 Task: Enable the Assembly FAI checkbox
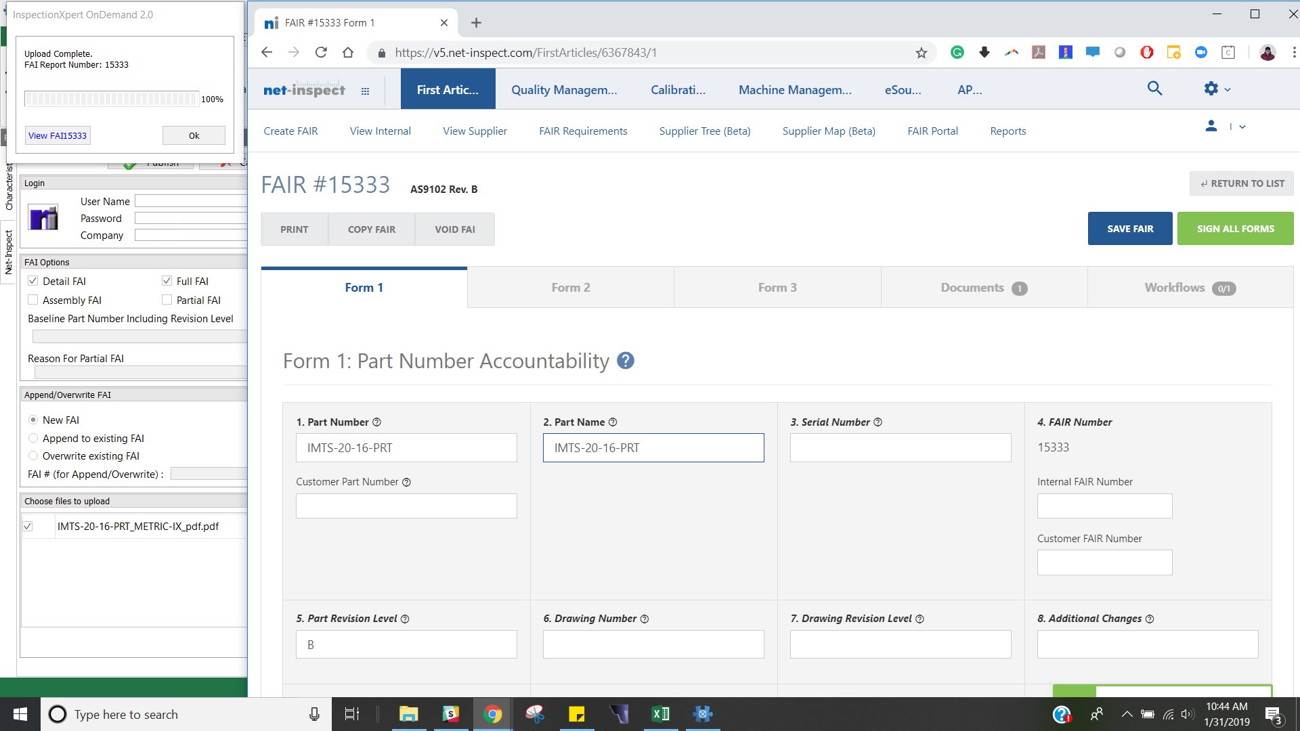tap(32, 299)
